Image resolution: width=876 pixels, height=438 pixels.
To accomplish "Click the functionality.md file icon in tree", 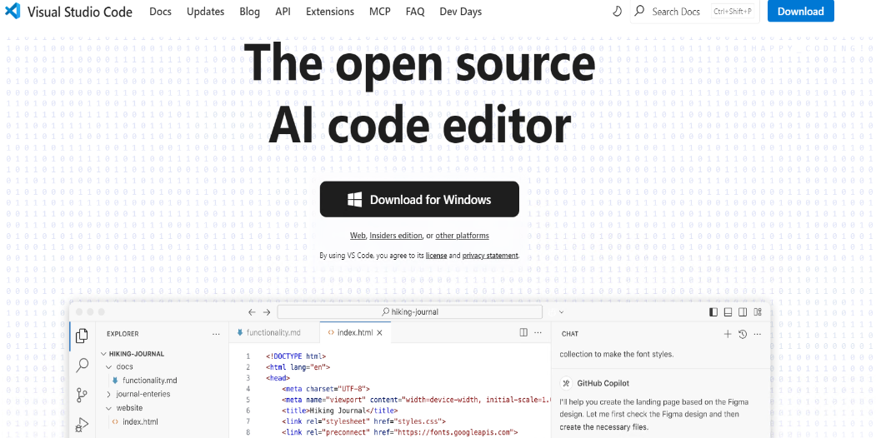I will coord(115,381).
